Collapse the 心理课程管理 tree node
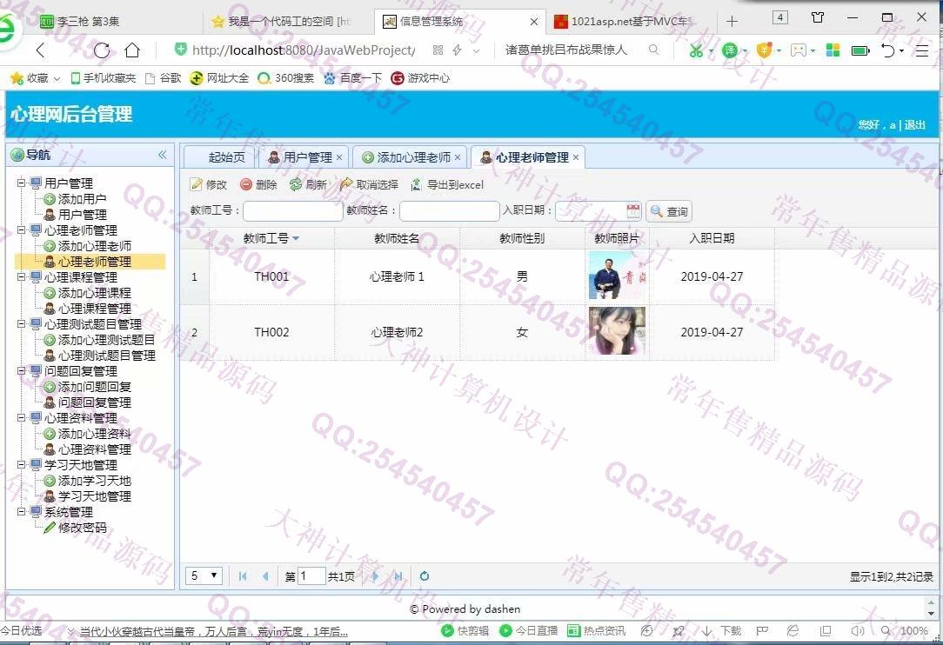 click(x=22, y=277)
